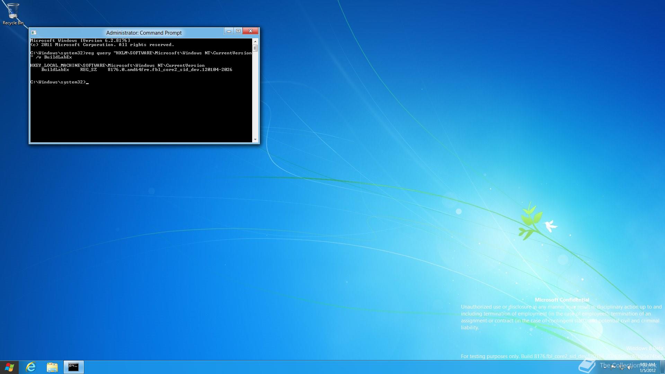Click the Start button on taskbar
Screen dimensions: 665x374
pyautogui.click(x=9, y=367)
